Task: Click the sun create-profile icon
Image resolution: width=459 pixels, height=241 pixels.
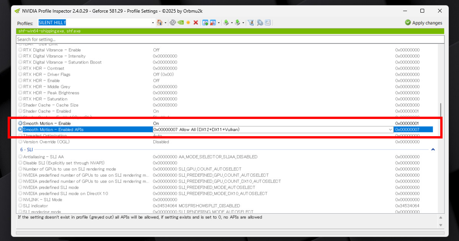Action: click(188, 23)
